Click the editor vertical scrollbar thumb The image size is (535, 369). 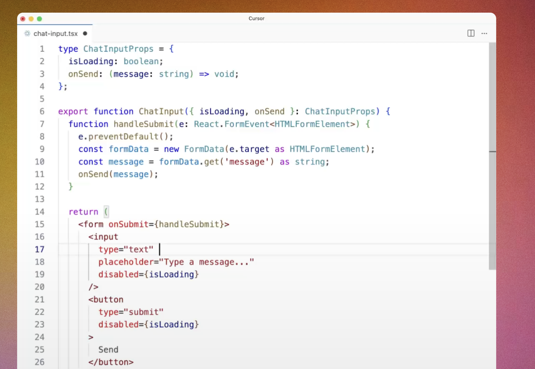[x=492, y=156]
